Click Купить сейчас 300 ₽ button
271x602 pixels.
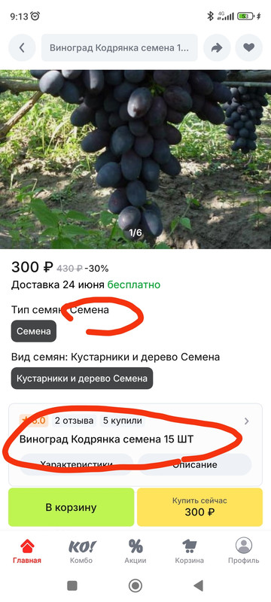tap(199, 507)
